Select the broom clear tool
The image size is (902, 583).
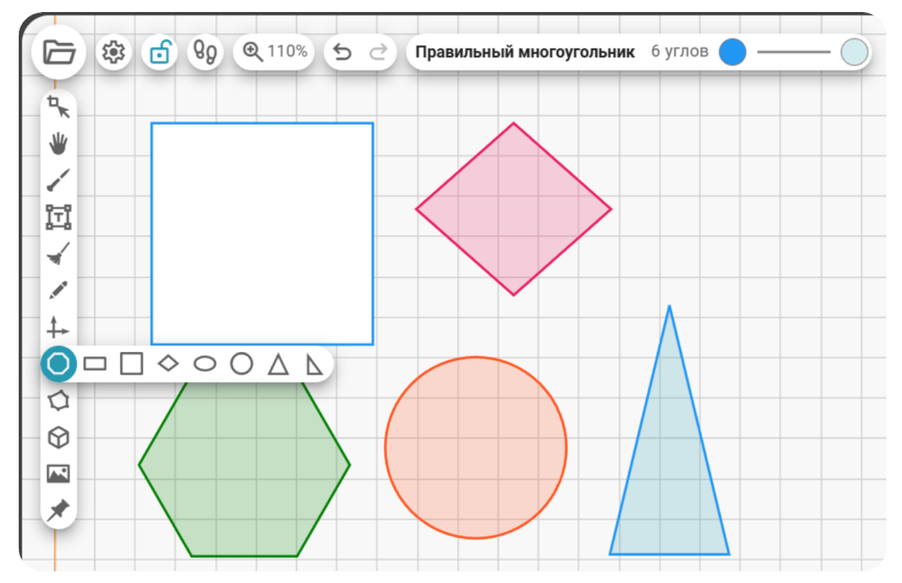tap(59, 254)
